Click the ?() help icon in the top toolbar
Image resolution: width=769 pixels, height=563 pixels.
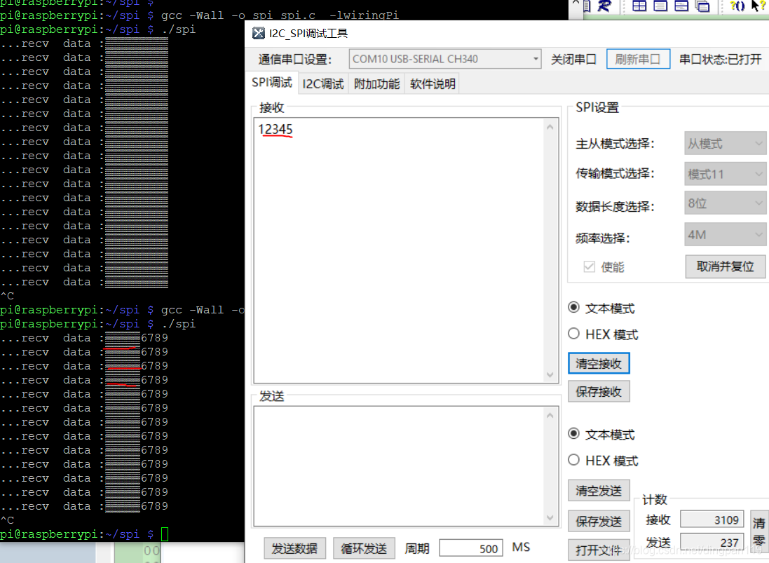pyautogui.click(x=738, y=7)
